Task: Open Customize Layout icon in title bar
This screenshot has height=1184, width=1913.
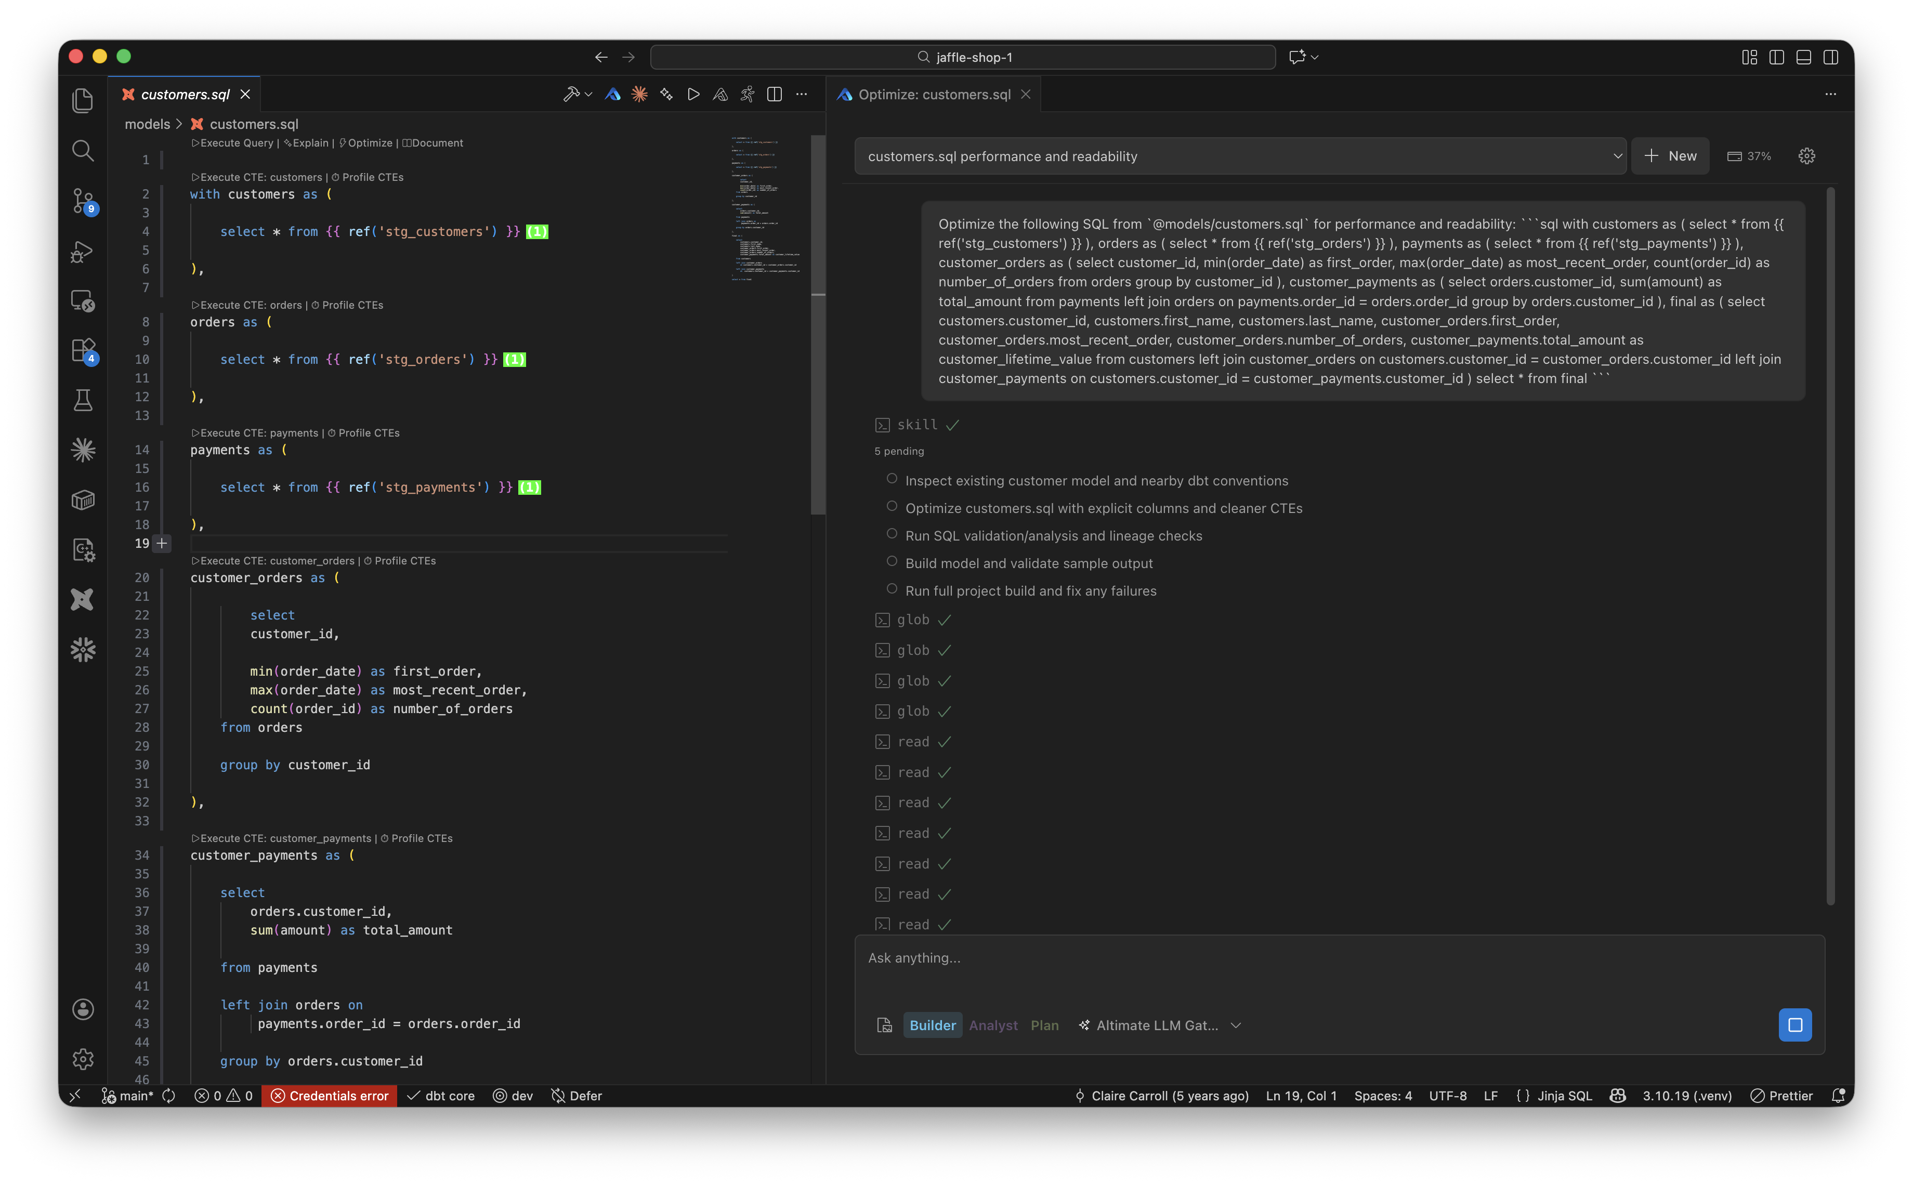Action: (1750, 57)
